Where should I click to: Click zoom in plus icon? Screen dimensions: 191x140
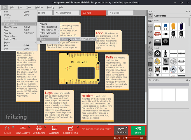coord(141,138)
